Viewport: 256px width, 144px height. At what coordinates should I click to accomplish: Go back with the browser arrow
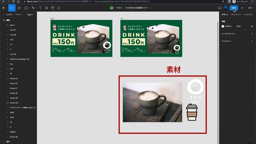pyautogui.click(x=4, y=2)
